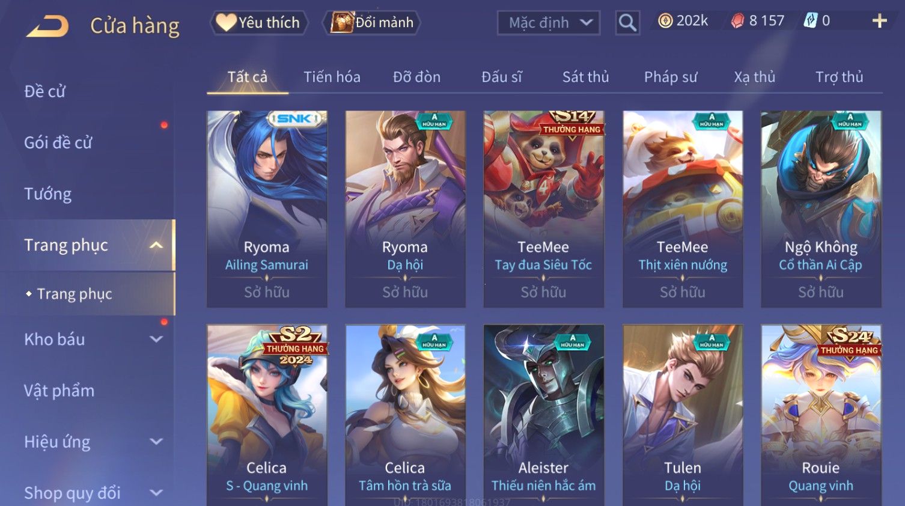Click the plus icon to add currency
This screenshot has width=905, height=506.
tap(879, 21)
